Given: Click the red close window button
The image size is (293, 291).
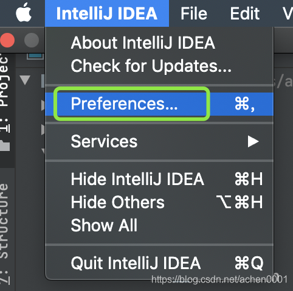Looking at the screenshot, I should pos(7,40).
